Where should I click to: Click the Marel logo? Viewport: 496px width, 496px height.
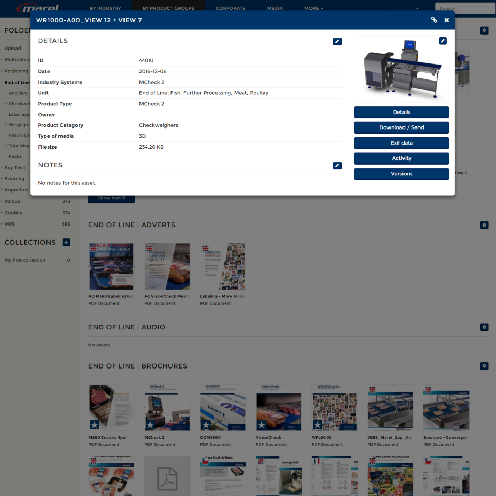pyautogui.click(x=38, y=8)
